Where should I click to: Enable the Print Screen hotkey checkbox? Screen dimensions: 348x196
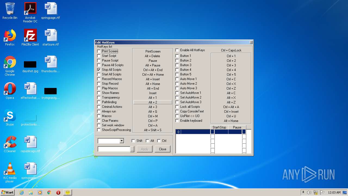click(x=99, y=51)
